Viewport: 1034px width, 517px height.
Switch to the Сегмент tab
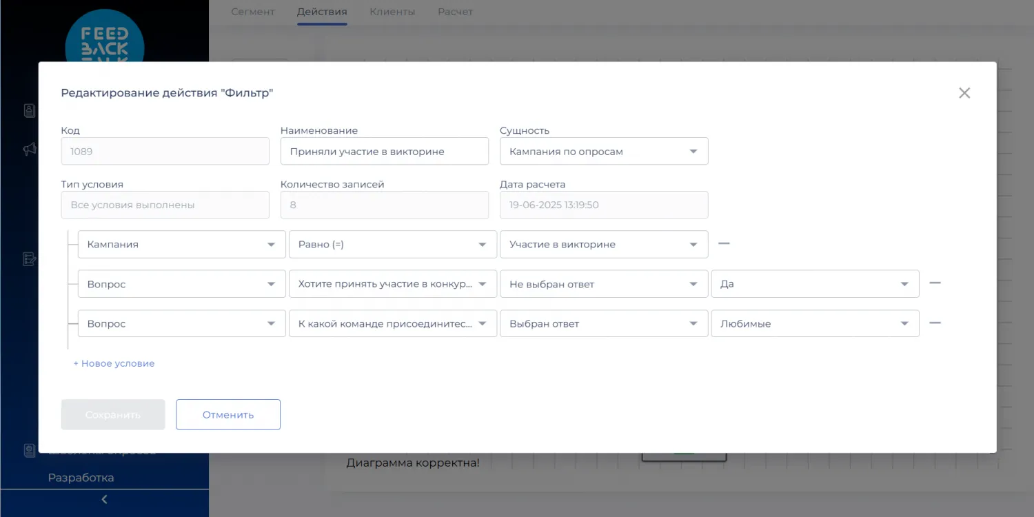pyautogui.click(x=252, y=12)
